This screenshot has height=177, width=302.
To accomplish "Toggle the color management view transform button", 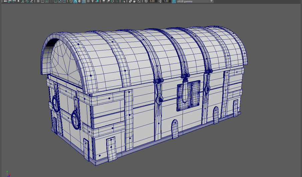I will coord(174,1).
